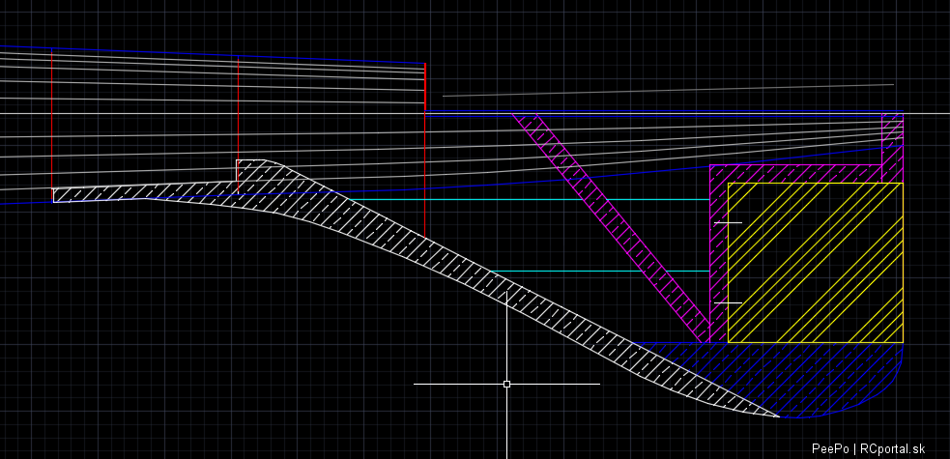Click the thick red vertical line segment
This screenshot has width=950, height=459.
click(x=424, y=87)
